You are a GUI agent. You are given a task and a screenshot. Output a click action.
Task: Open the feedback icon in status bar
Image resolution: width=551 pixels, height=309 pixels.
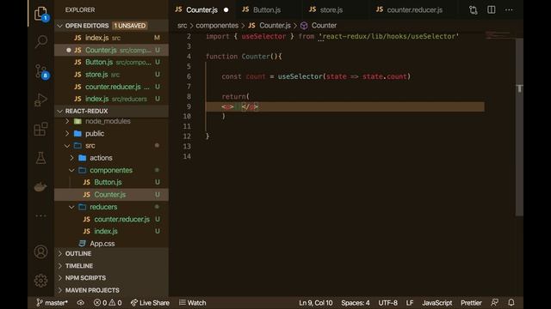click(495, 302)
